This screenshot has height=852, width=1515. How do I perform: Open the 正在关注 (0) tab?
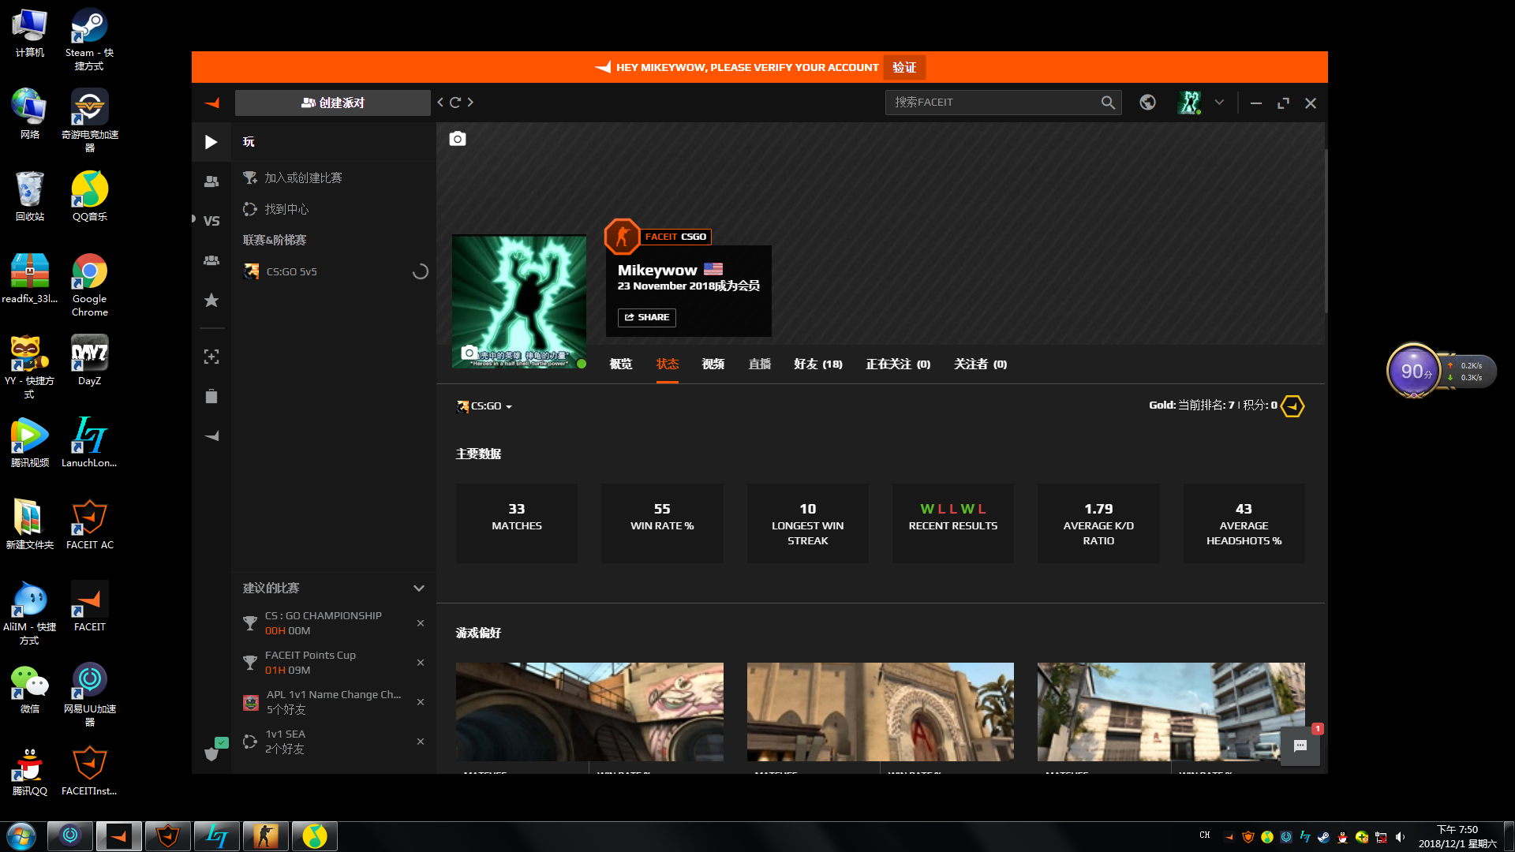(x=898, y=364)
